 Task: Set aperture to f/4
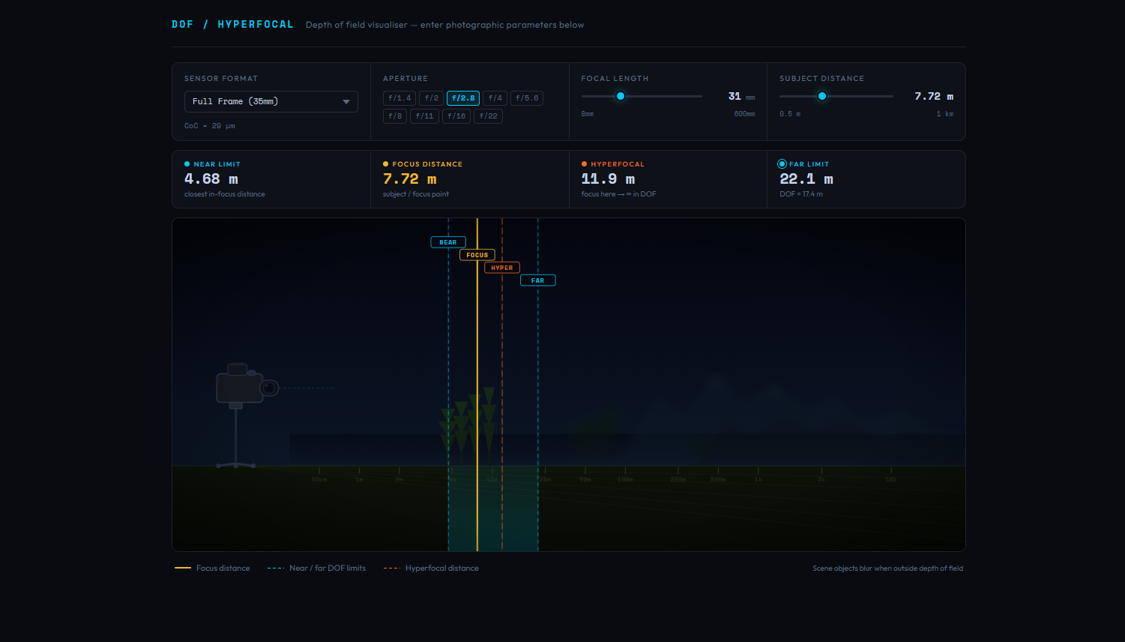pyautogui.click(x=495, y=98)
